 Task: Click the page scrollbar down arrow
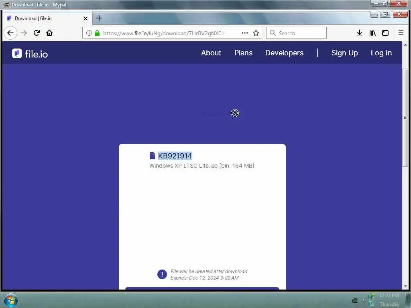point(405,286)
